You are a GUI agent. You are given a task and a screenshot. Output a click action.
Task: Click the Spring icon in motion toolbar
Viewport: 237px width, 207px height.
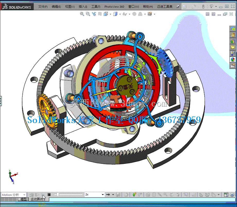pos(154,195)
